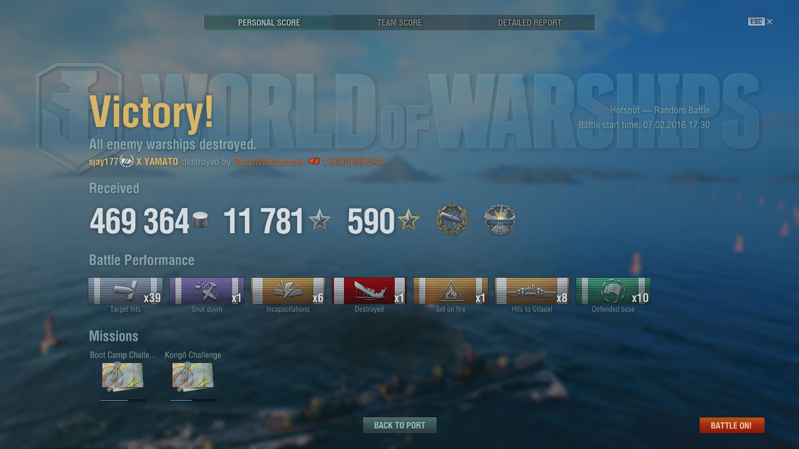This screenshot has height=449, width=799.
Task: Close results screen with ESC X
Action: 760,22
